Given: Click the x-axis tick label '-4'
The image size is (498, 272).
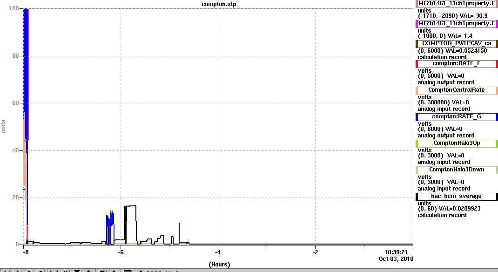Looking at the screenshot, I should tap(217, 252).
